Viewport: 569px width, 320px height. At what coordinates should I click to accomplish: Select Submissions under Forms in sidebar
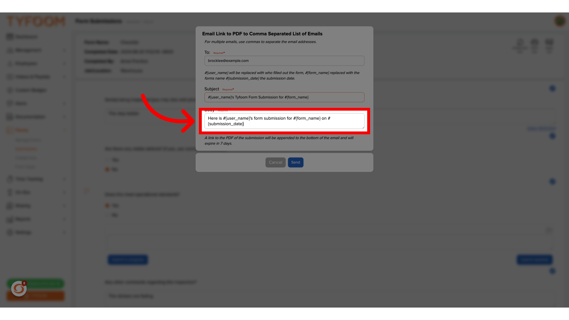pos(26,149)
